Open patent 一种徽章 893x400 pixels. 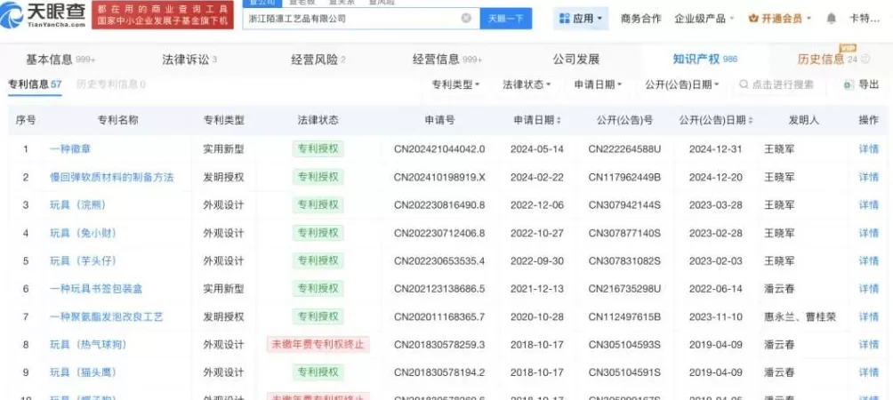70,149
